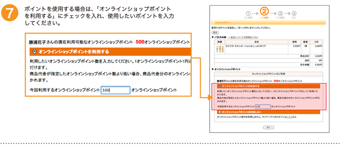Click the 500 points field in small page screenshot
This screenshot has width=341, height=147.
pos(263,106)
